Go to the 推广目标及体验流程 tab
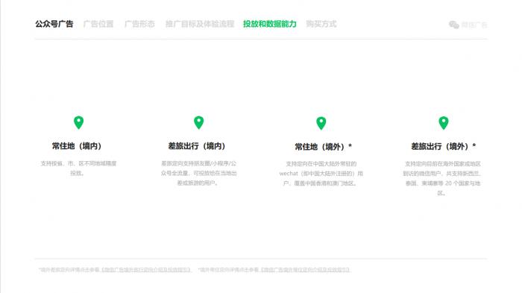Screen dimensions: 522x293 tap(200, 24)
